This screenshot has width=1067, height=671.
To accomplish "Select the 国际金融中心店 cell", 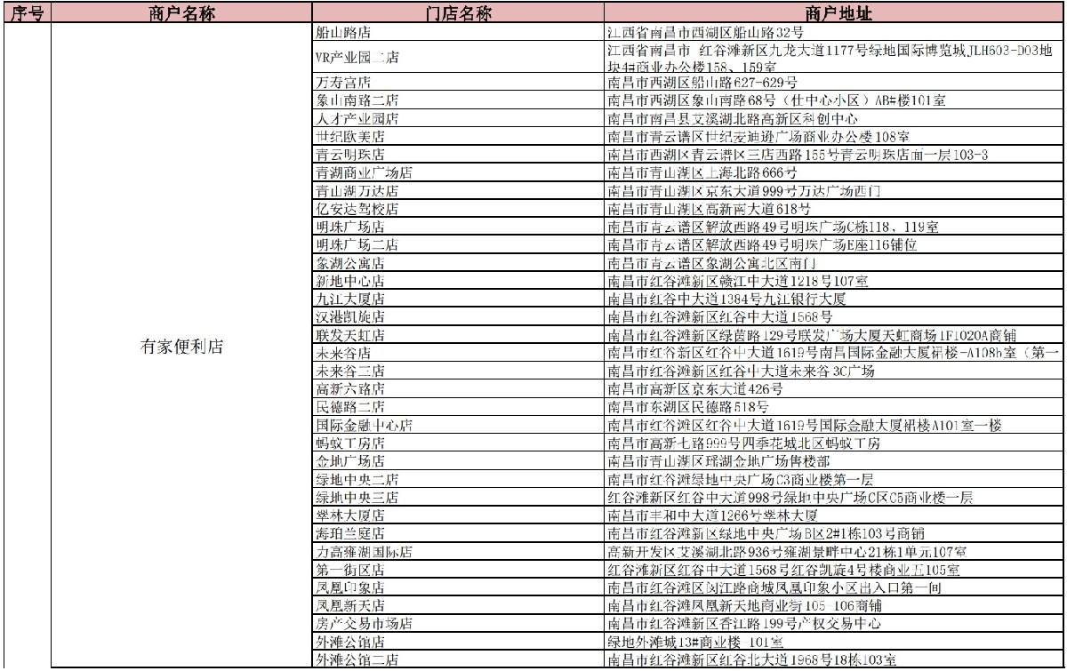I will pos(458,425).
